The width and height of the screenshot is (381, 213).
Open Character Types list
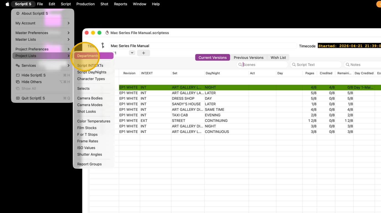click(94, 79)
